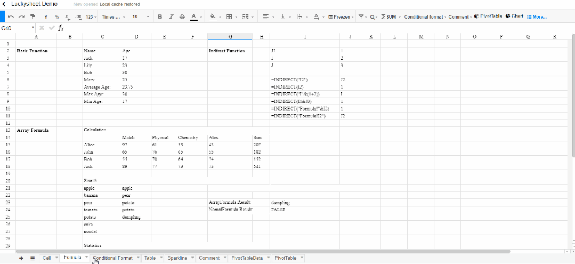Viewport: 575px width, 264px height.
Task: Apply currency format with yen icon
Action: (46, 17)
